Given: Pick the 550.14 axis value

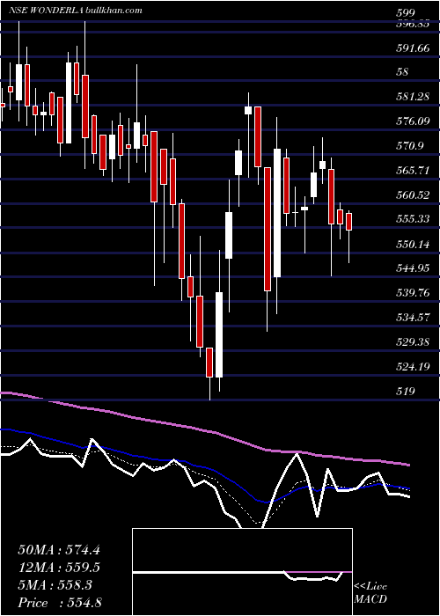Looking at the screenshot, I should (413, 245).
